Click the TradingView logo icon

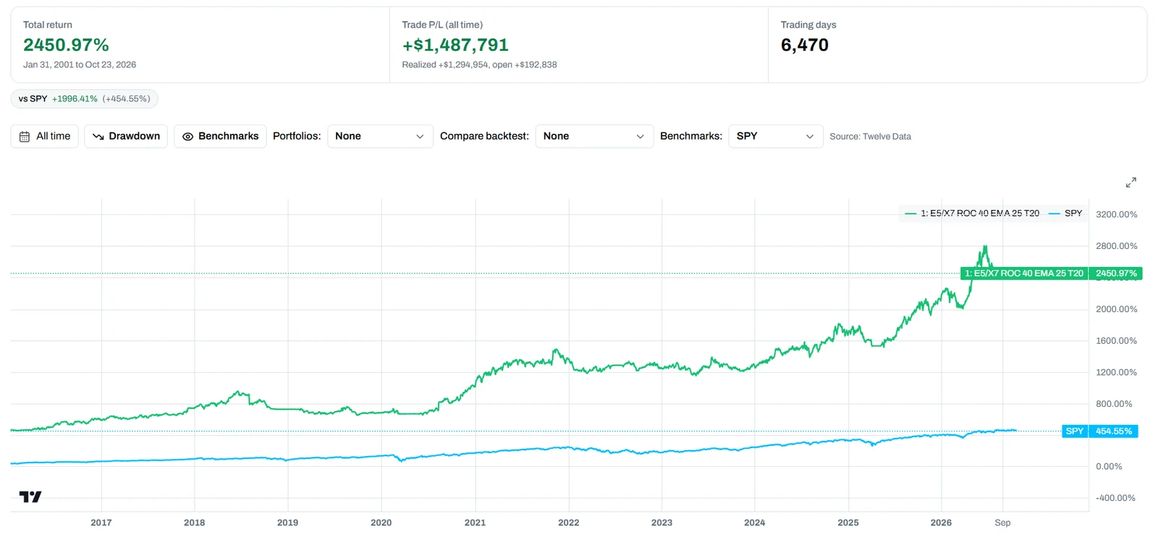[30, 497]
